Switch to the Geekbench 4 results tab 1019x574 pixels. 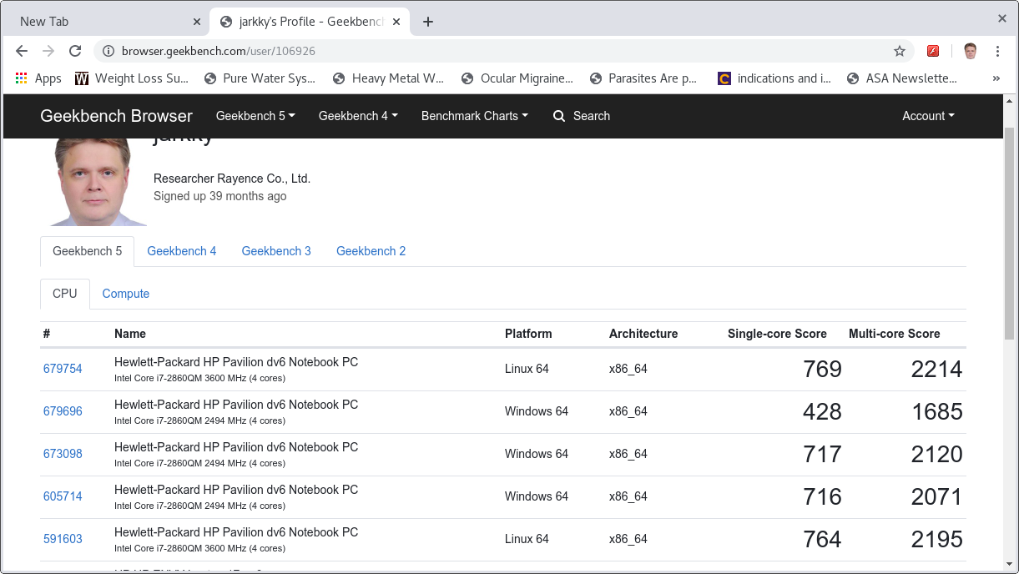point(182,251)
